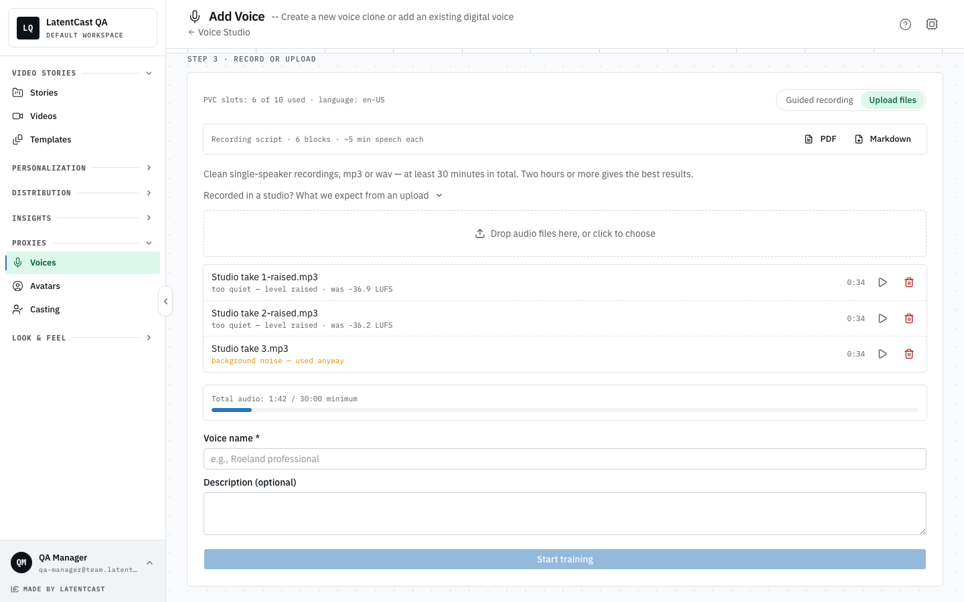The height and width of the screenshot is (602, 964).
Task: Switch to Guided recording mode
Action: click(819, 100)
